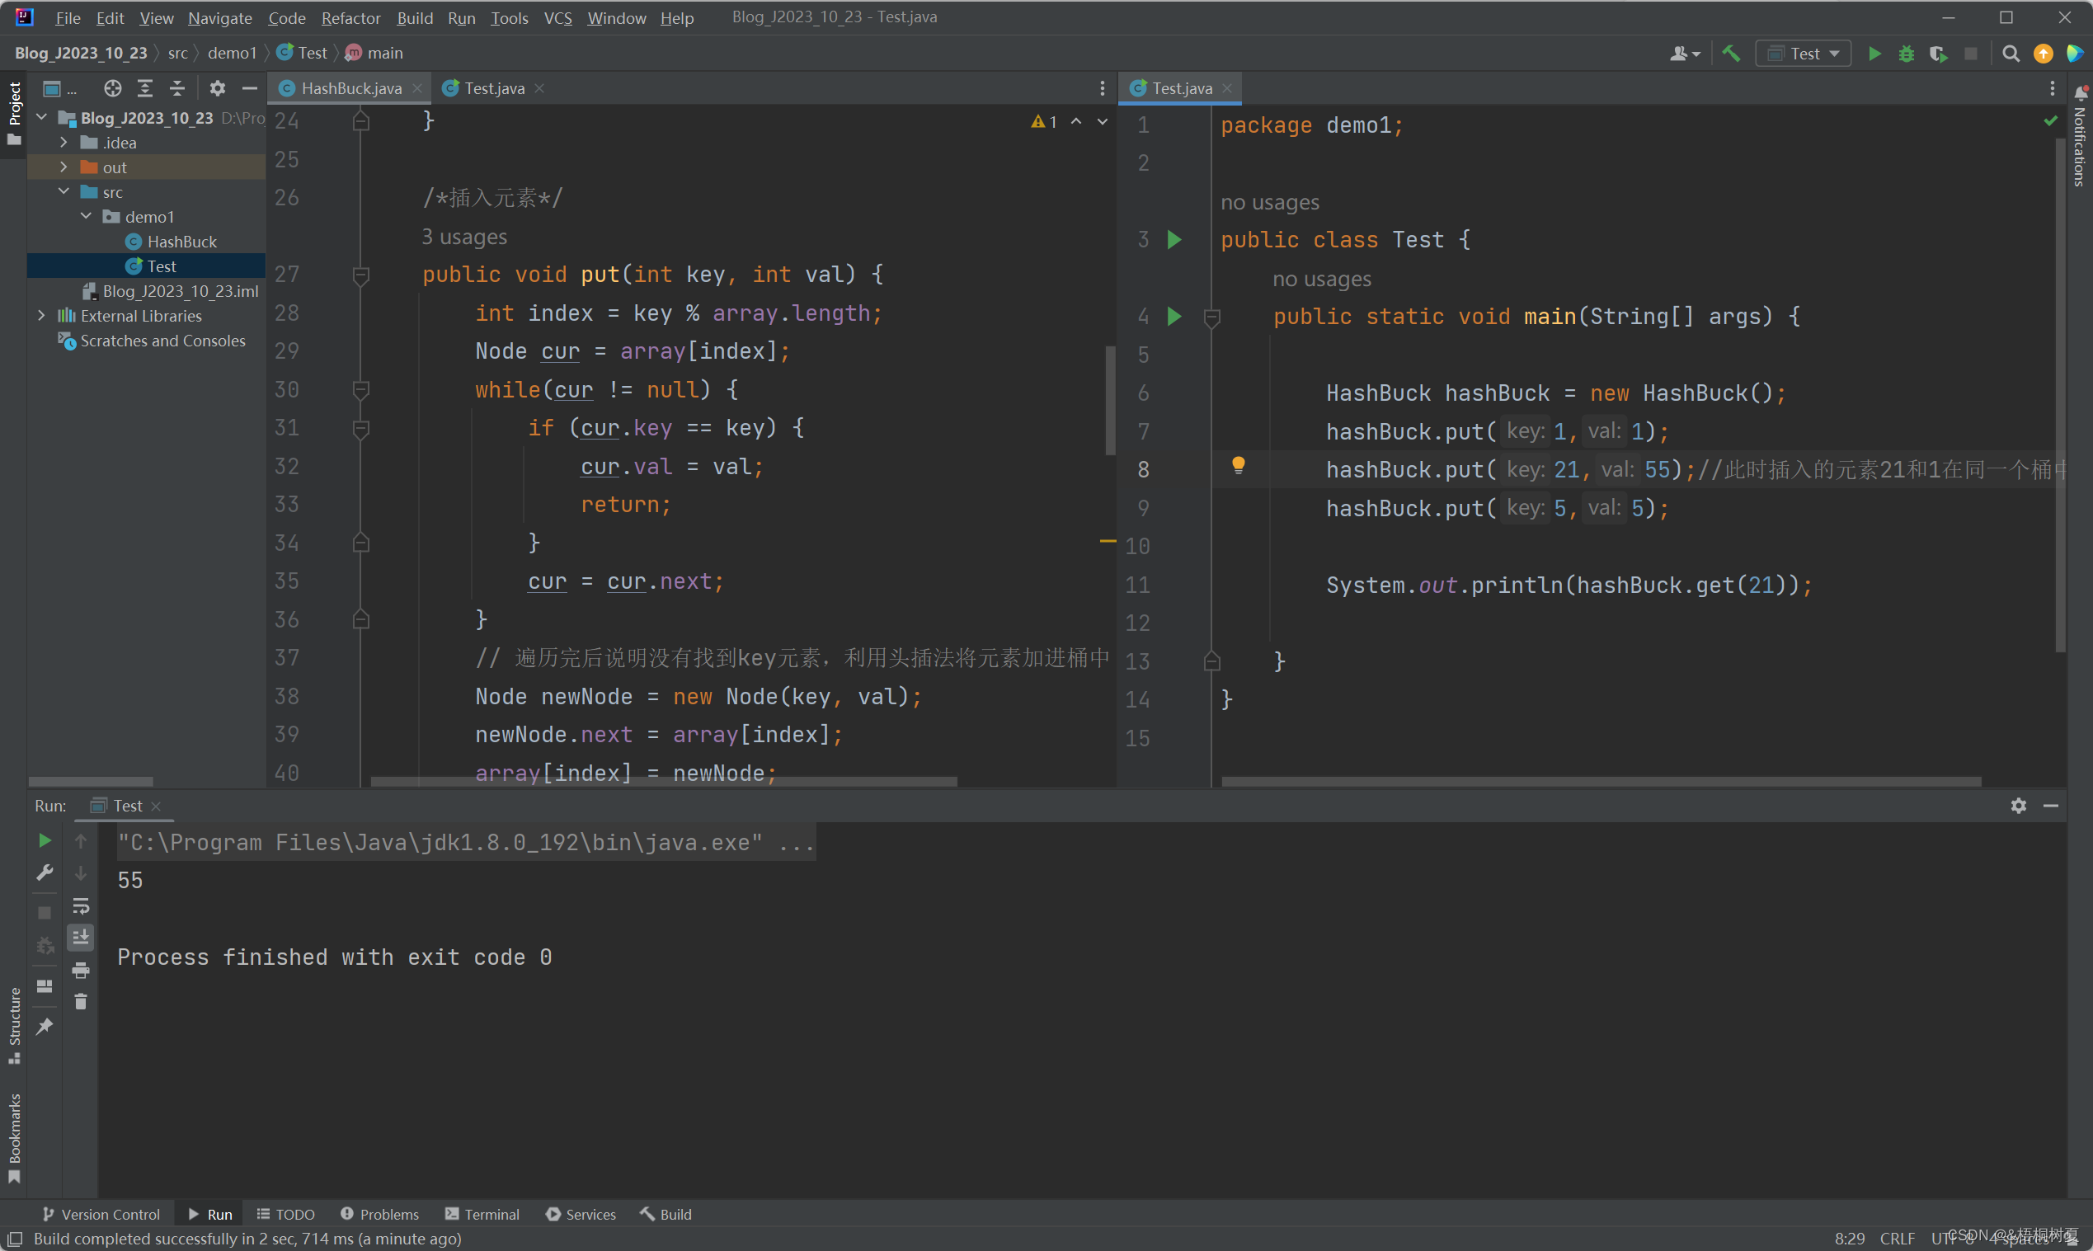Screen dimensions: 2093x1251
Task: Toggle line 34 collapse arrow indicator
Action: (362, 542)
